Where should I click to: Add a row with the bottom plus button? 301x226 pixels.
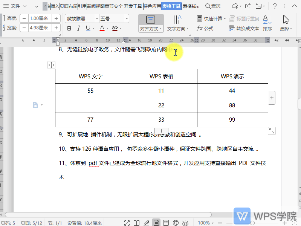161,131
